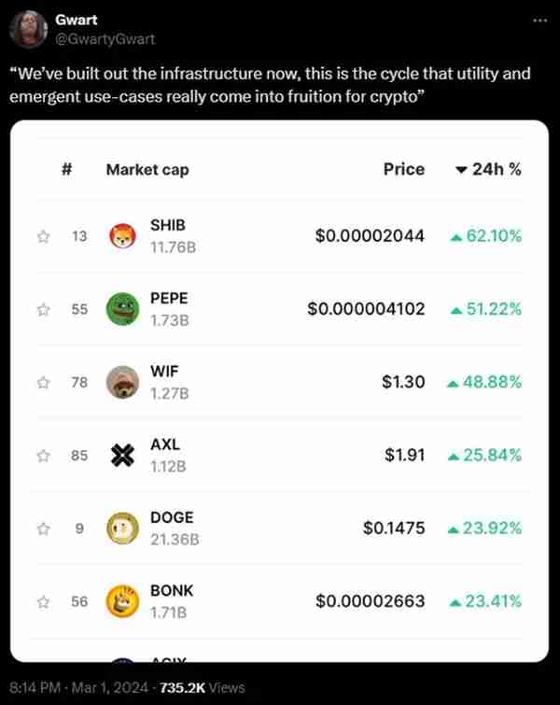Click the DOGE coin logo icon

(122, 528)
